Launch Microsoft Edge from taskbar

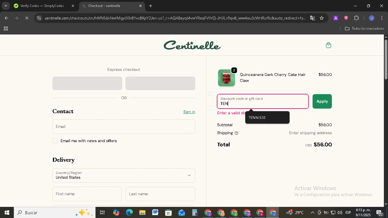pyautogui.click(x=129, y=213)
